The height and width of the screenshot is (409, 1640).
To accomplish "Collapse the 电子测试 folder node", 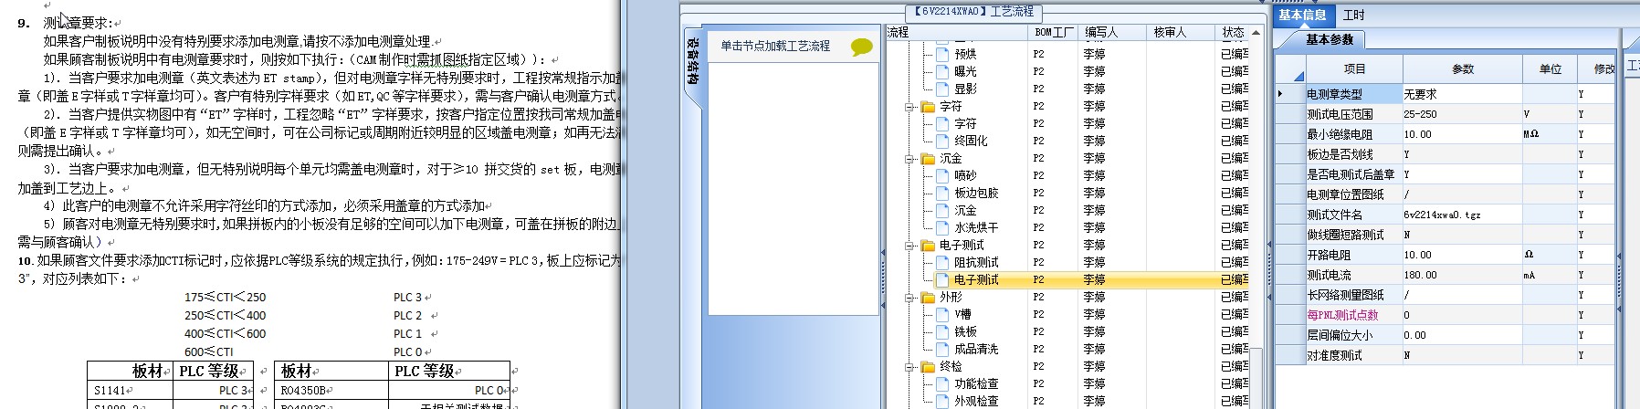I will [909, 246].
